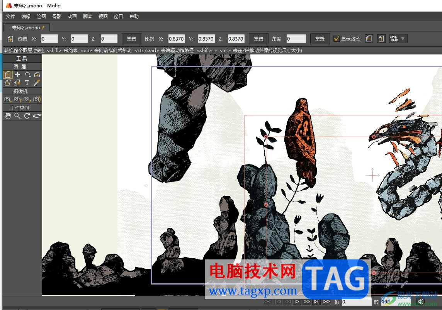Open the 文件 menu
Screen dimensions: 442x310
[x=10, y=16]
